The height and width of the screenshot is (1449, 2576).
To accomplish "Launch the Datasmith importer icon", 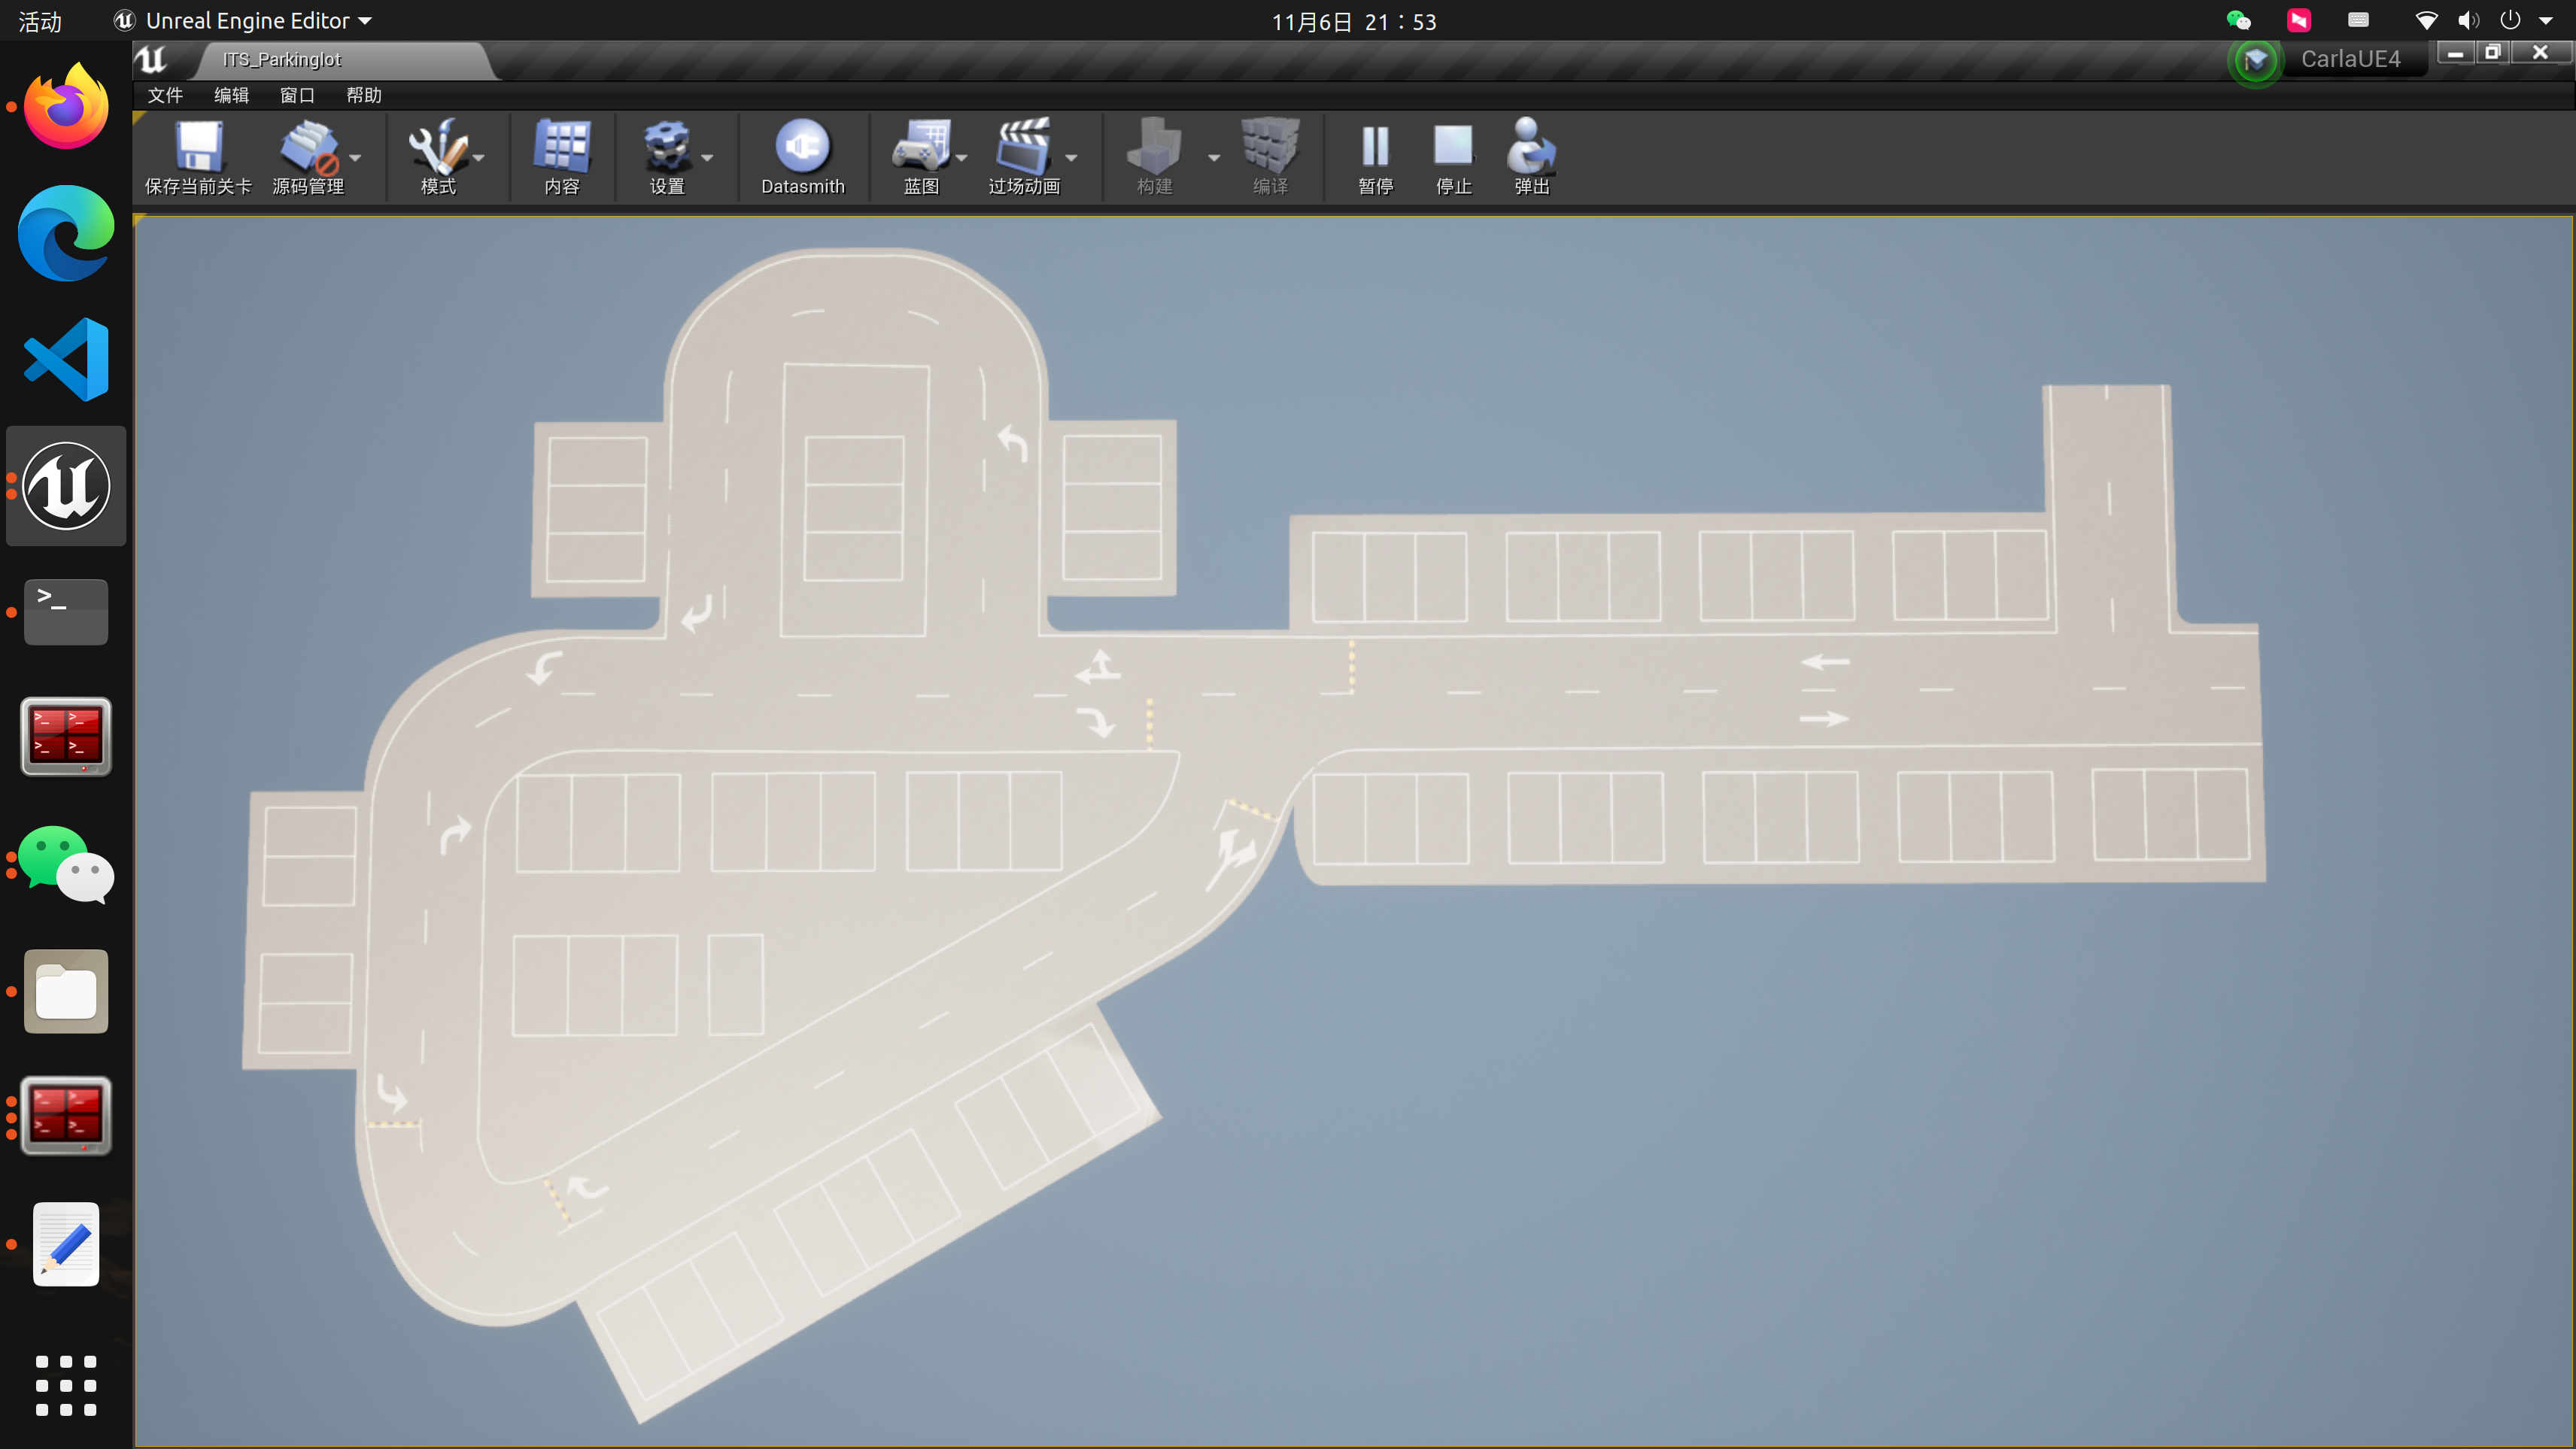I will 802,147.
